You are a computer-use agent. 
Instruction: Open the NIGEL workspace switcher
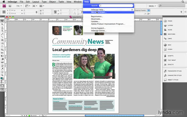(152, 6)
